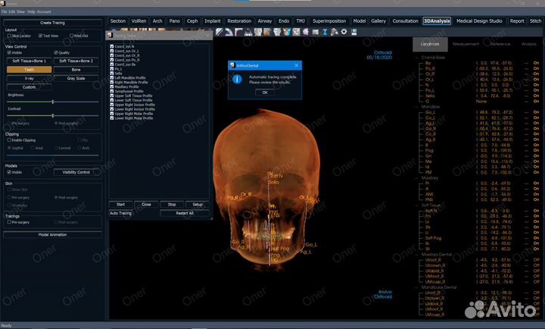
Task: Toggle the Quality checkbox in View Control
Action: [55, 52]
